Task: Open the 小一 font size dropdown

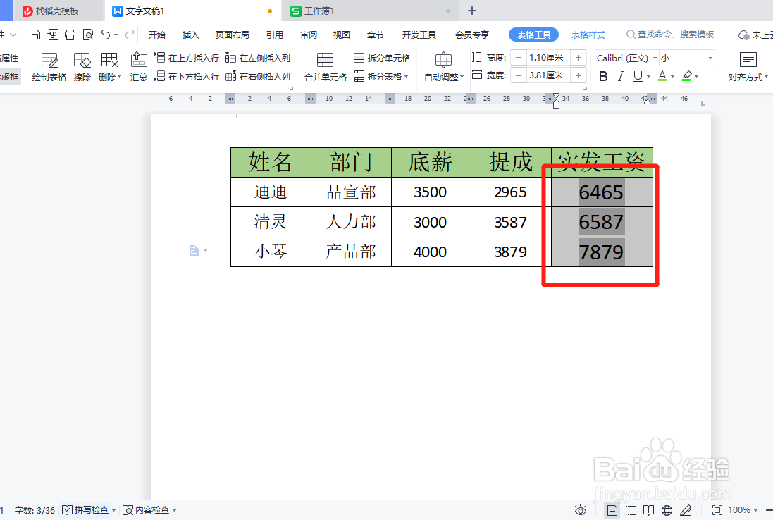Action: tap(710, 58)
